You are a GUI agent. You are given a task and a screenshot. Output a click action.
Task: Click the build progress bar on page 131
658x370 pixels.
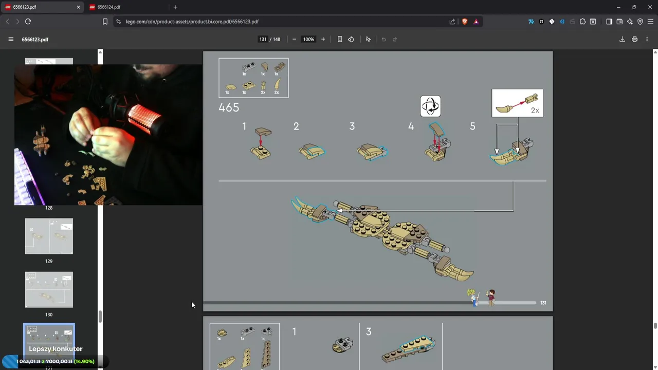370,303
